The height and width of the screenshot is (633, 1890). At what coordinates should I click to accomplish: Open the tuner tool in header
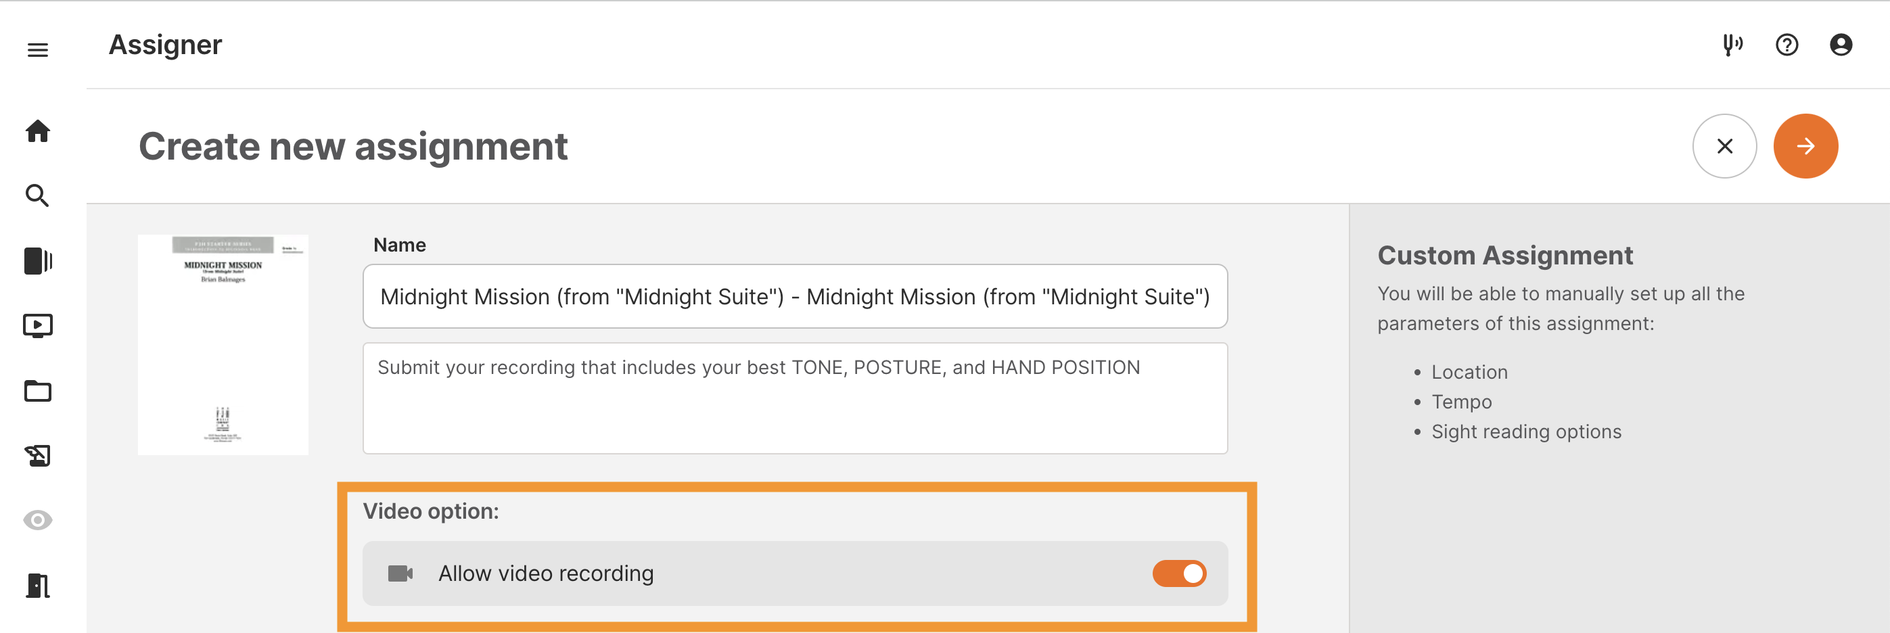[1732, 45]
